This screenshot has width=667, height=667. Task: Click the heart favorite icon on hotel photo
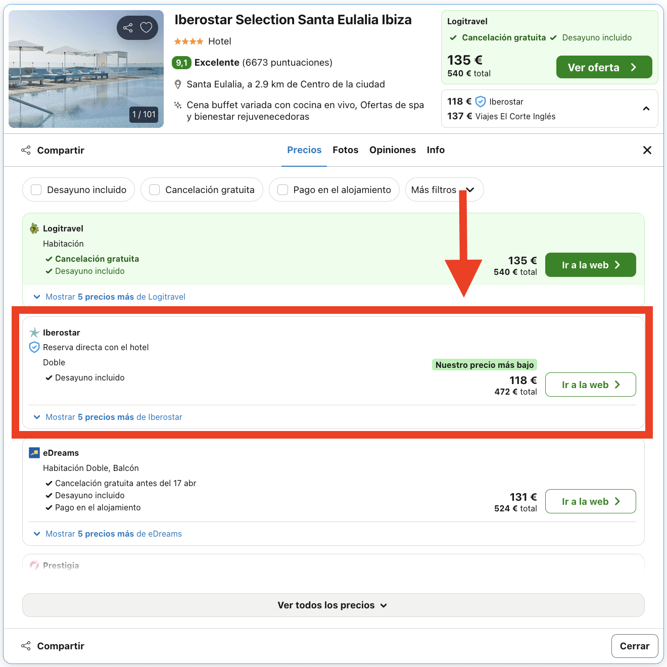tap(146, 28)
